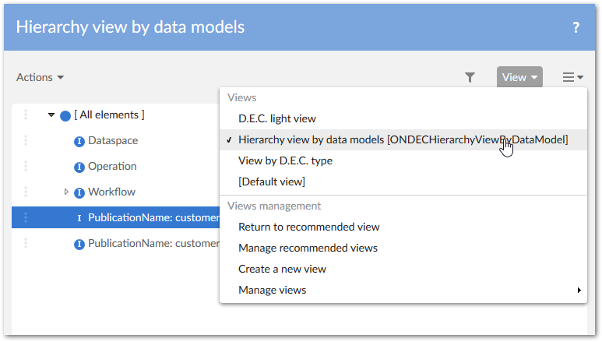The image size is (602, 342).
Task: Click the Workflow info icon
Action: coord(79,192)
